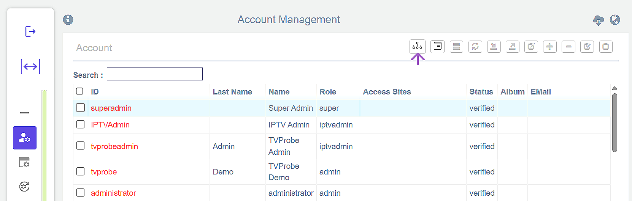632x201 pixels.
Task: Click the info icon beside page title
Action: (x=68, y=20)
